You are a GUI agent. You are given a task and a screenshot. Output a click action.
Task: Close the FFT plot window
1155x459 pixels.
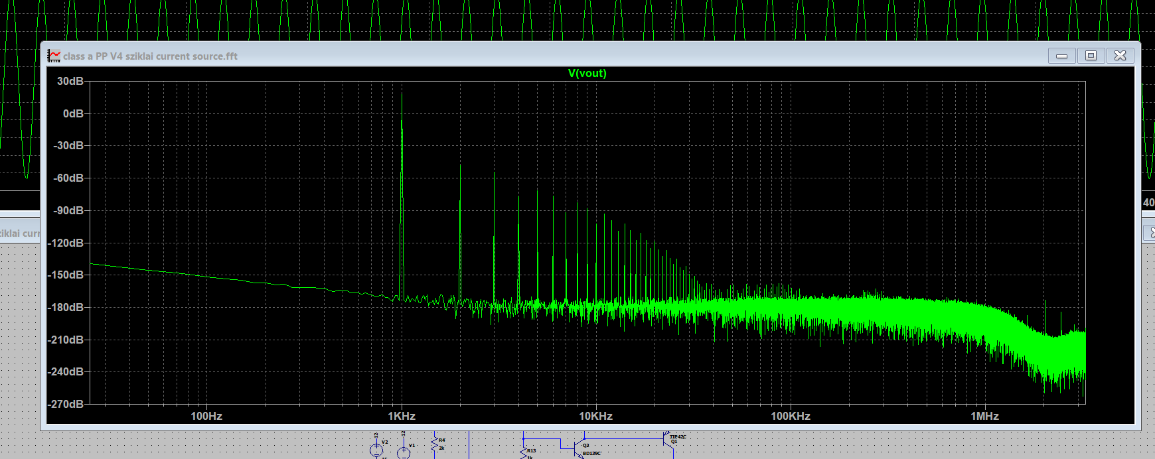[x=1120, y=56]
